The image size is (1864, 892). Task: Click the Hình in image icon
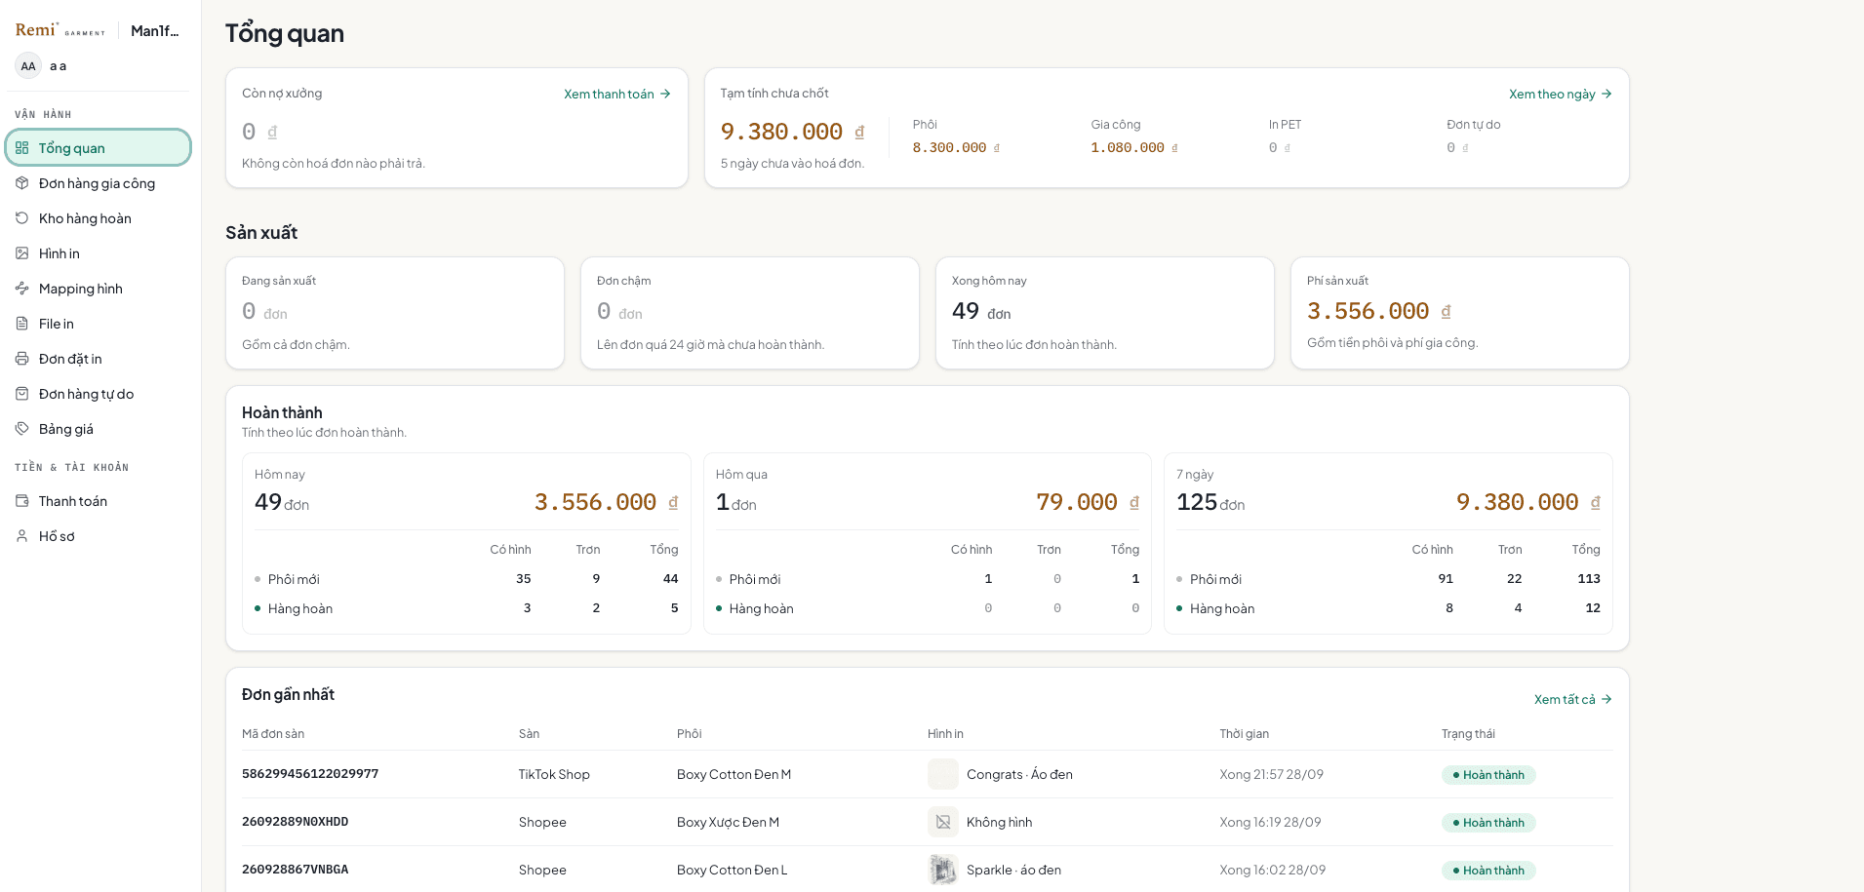coord(22,253)
